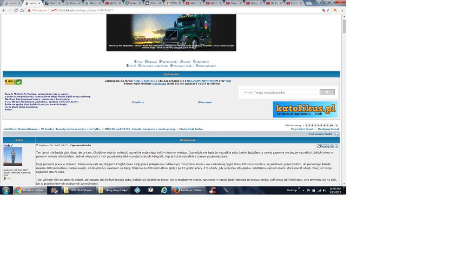Go to page 2 of the topic
The image size is (476, 267).
[x=306, y=125]
